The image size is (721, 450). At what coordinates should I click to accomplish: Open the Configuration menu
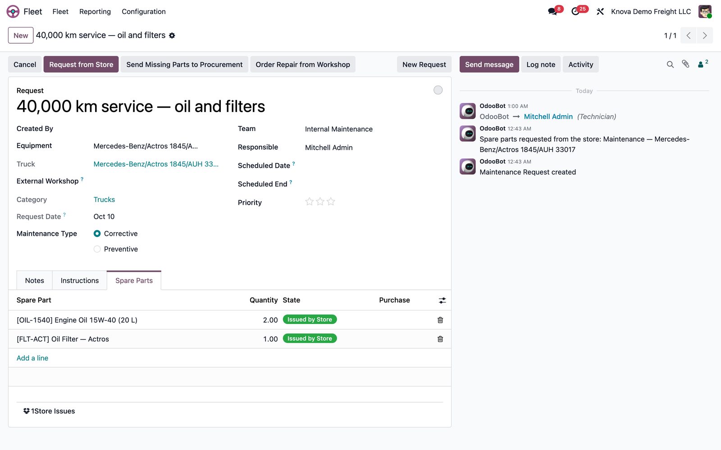(144, 12)
